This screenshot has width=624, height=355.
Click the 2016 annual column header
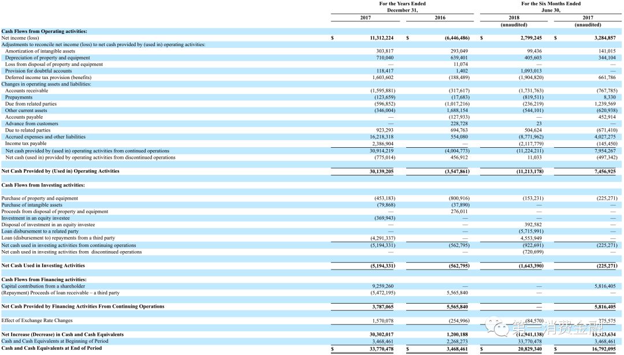(440, 18)
